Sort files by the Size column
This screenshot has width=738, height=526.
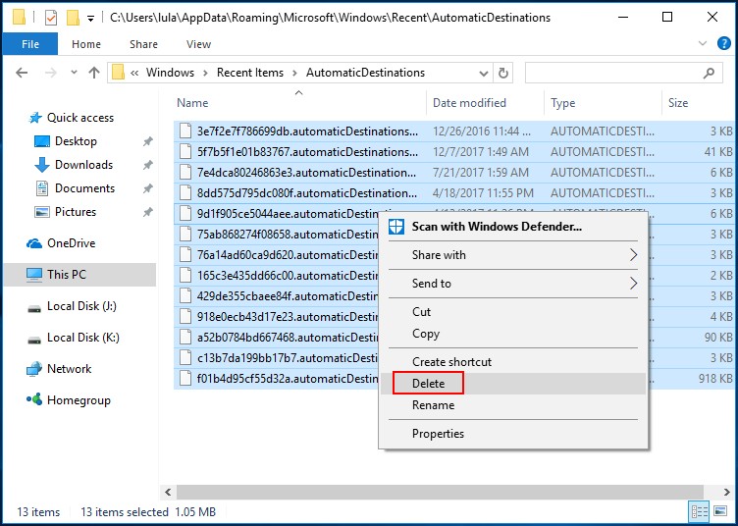pos(699,103)
